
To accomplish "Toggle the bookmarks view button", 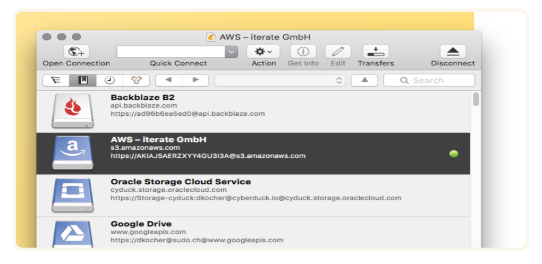I will click(82, 80).
